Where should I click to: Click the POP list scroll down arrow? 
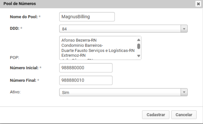[139, 56]
